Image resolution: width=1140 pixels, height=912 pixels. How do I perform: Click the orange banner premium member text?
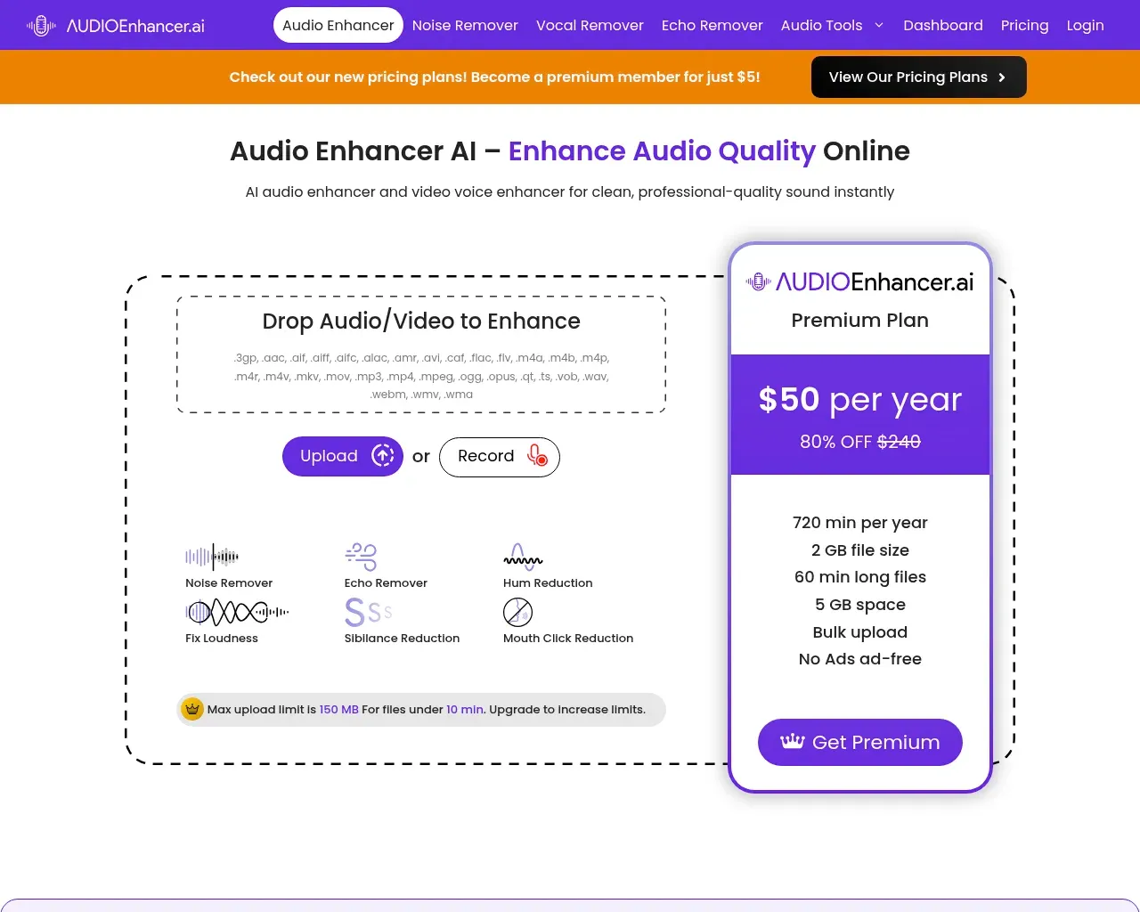pyautogui.click(x=494, y=77)
